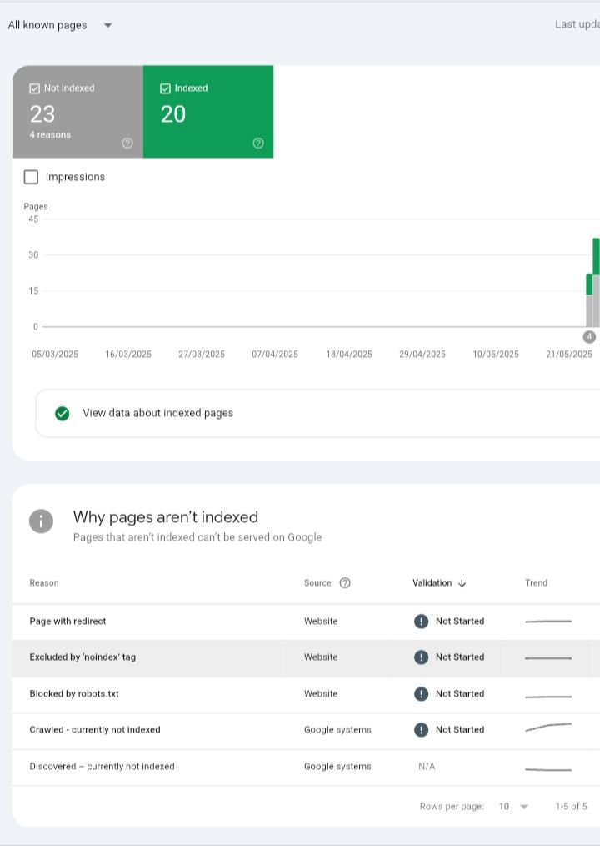Click the 05/03/2025 date axis label
Image resolution: width=600 pixels, height=846 pixels.
[x=55, y=354]
